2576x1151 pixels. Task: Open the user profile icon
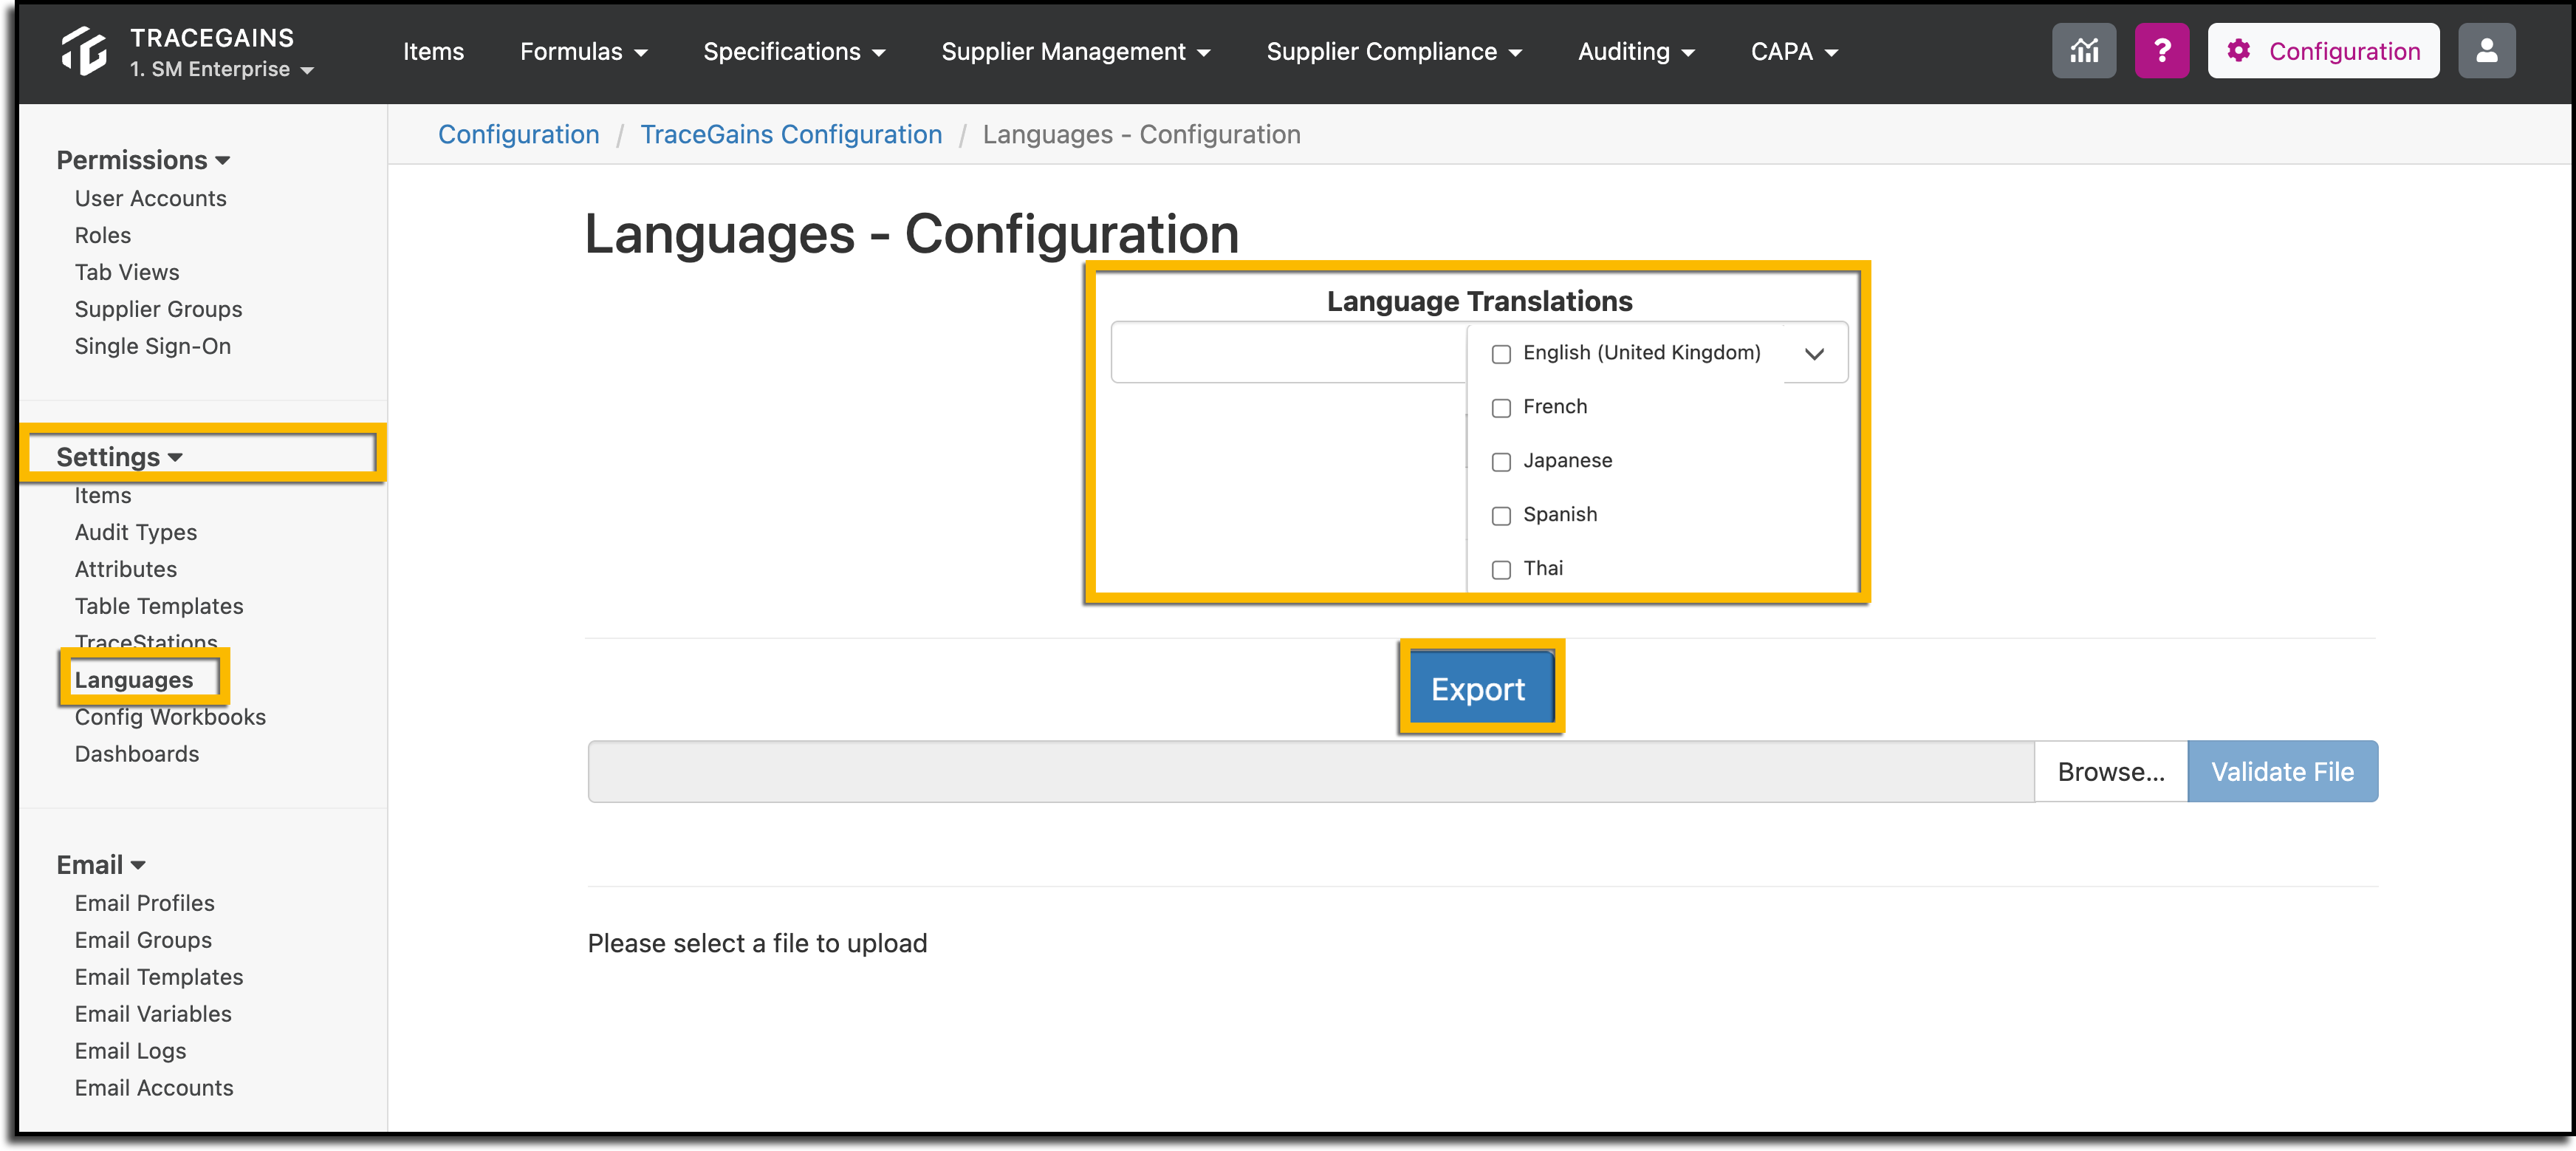[2486, 51]
